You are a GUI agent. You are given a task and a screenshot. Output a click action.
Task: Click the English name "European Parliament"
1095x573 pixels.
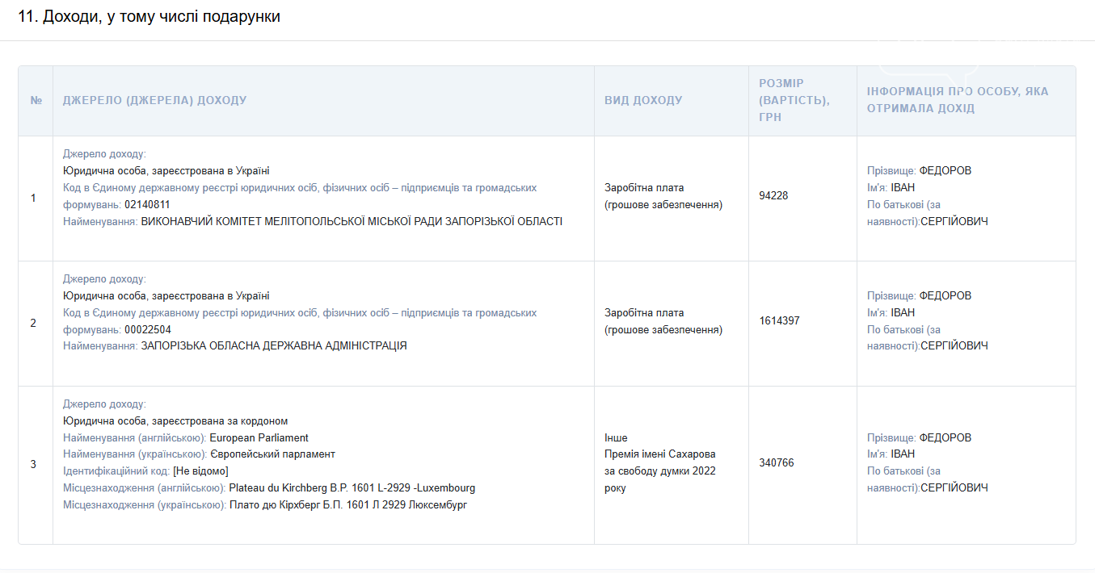point(259,438)
